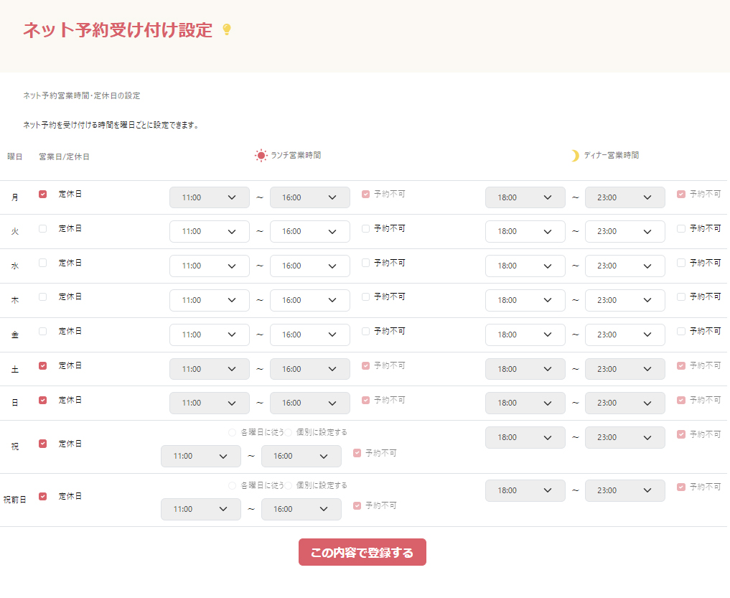Check the 定休日 checkbox for Tuesday (火)
This screenshot has height=598, width=730.
click(x=42, y=228)
